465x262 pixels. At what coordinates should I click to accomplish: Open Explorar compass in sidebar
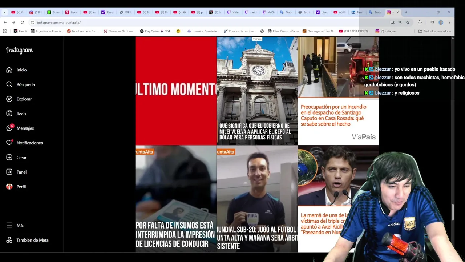[x=19, y=99]
